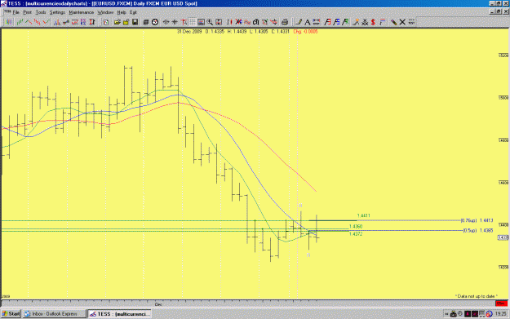The height and width of the screenshot is (319, 510).
Task: Click the stacked lines icon at toolbar end
Action: click(x=411, y=22)
